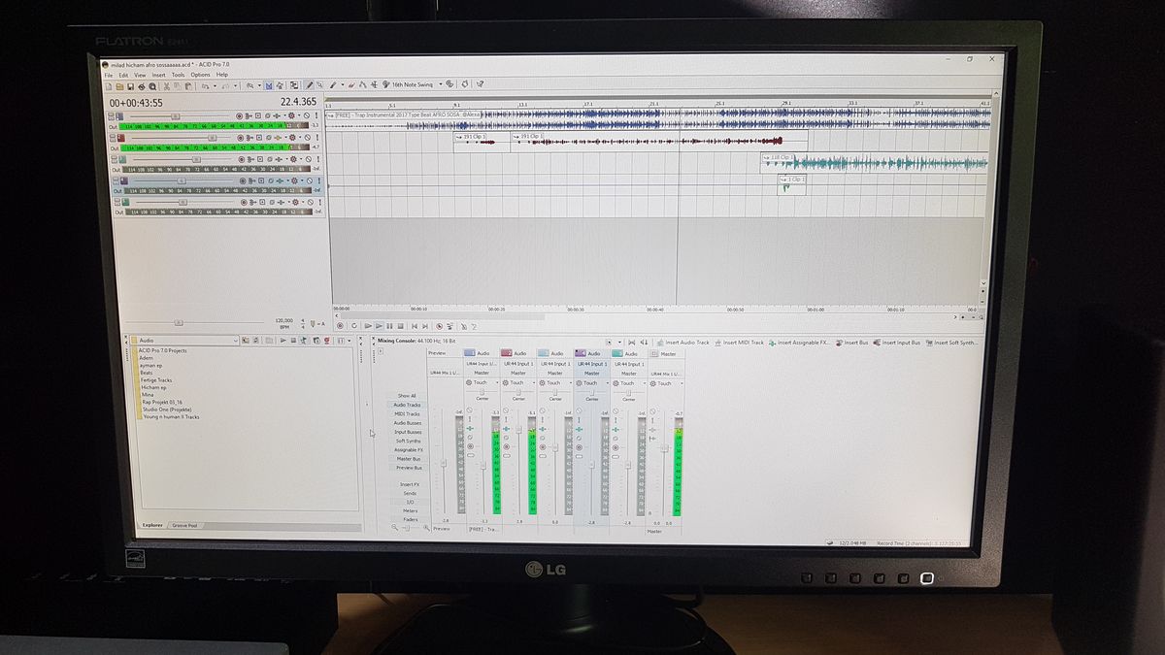Click the transport Play button
The width and height of the screenshot is (1165, 655).
[x=379, y=326]
